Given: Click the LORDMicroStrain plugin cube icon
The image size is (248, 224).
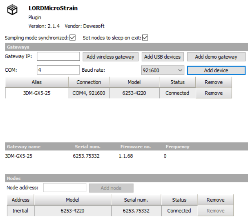Looking at the screenshot, I should [x=12, y=10].
